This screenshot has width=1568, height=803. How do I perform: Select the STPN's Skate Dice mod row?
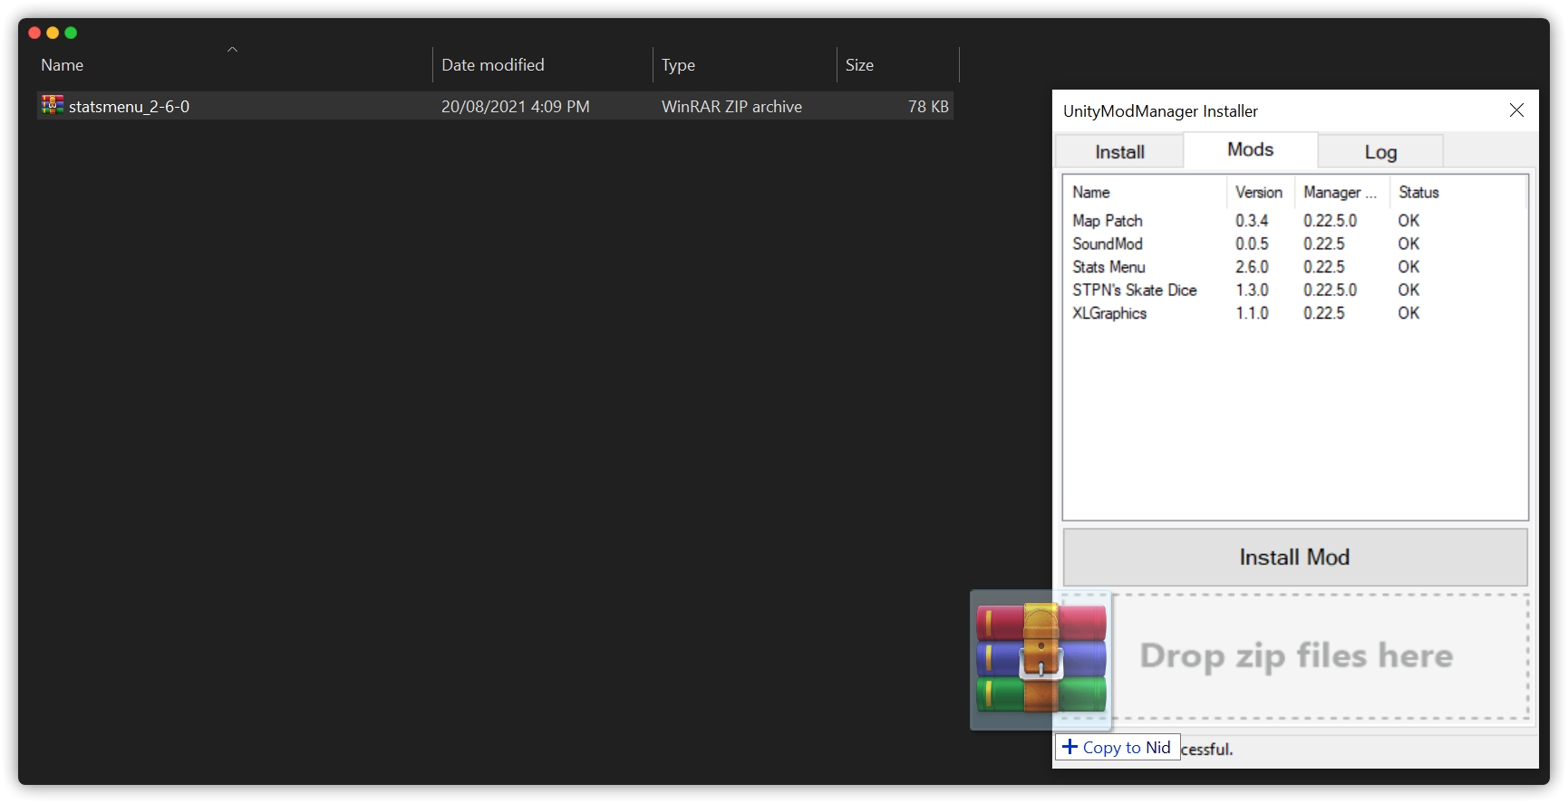(1294, 290)
